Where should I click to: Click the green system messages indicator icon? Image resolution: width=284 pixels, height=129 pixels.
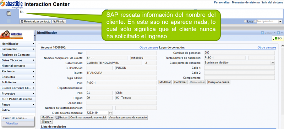coord(276,38)
